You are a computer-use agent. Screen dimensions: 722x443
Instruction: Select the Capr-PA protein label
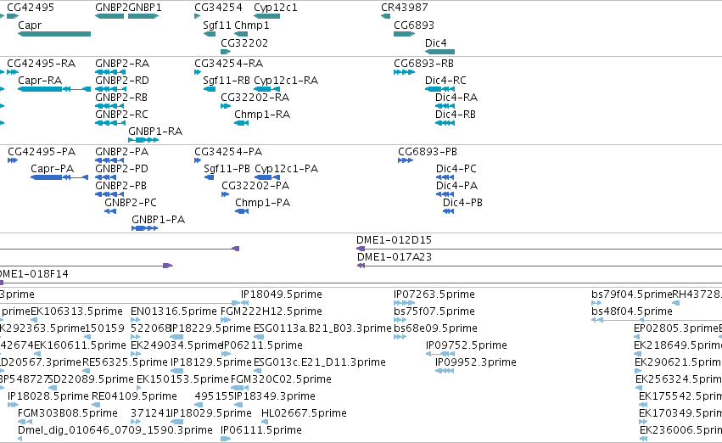[x=52, y=169]
